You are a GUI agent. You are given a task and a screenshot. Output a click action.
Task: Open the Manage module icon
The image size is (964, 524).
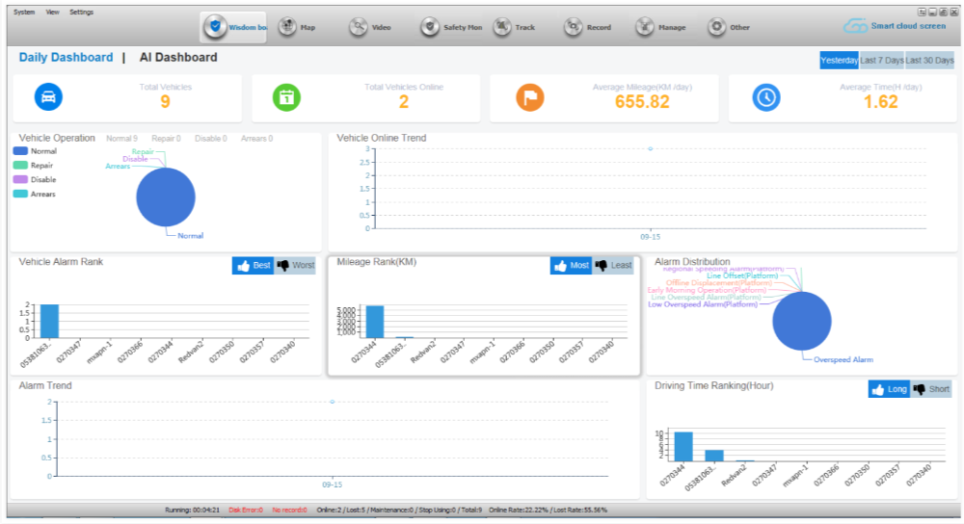point(645,27)
